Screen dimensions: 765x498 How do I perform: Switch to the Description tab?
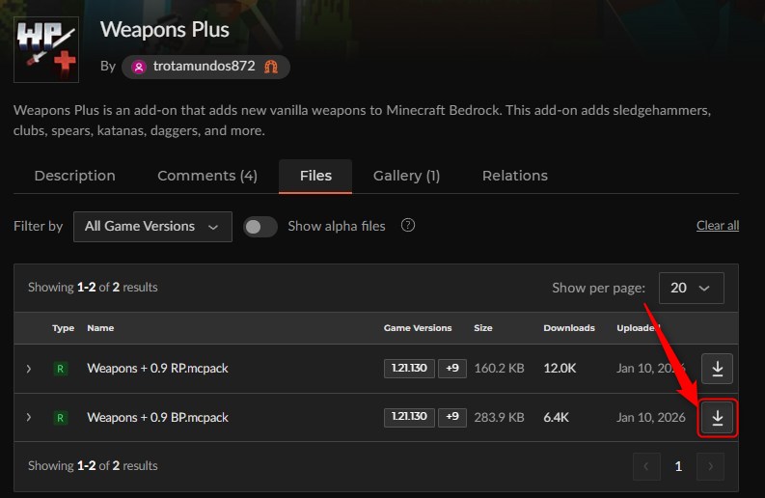click(x=74, y=176)
